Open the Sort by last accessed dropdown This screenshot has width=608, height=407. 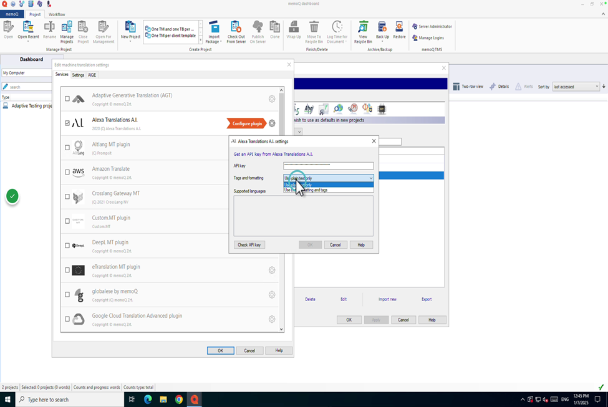tap(576, 87)
